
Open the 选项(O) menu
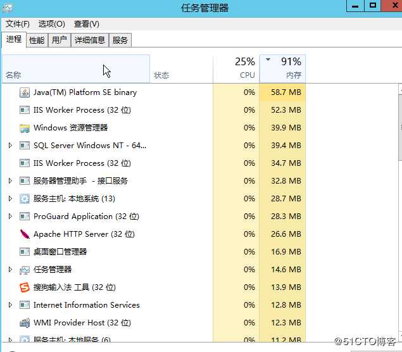(51, 24)
